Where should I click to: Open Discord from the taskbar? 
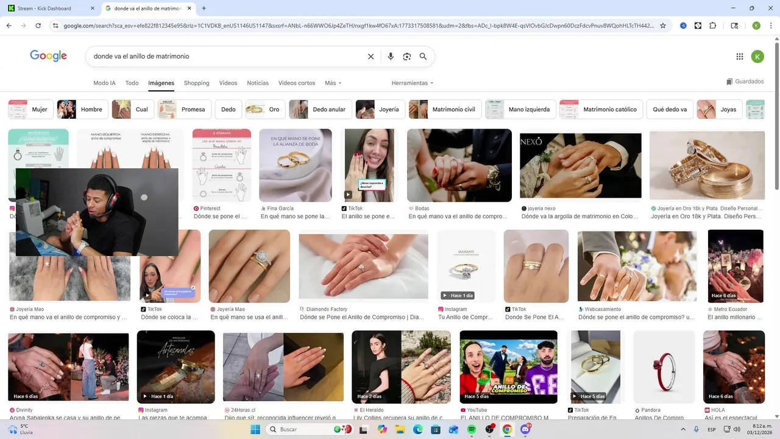(x=525, y=429)
